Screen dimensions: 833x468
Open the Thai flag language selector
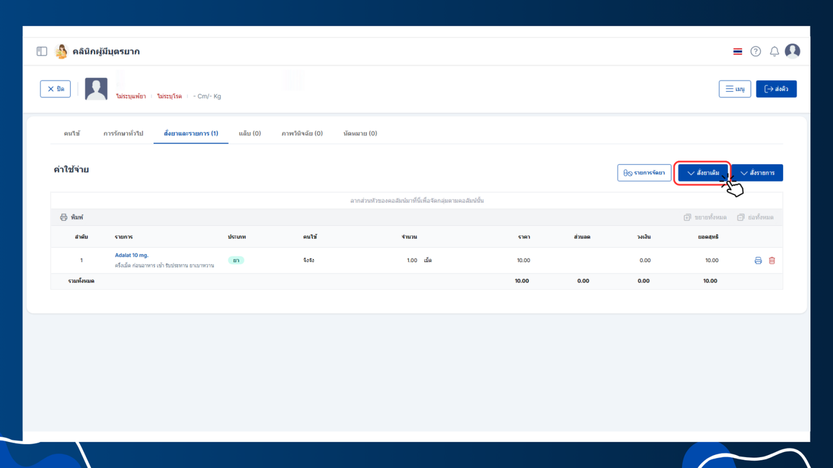738,52
